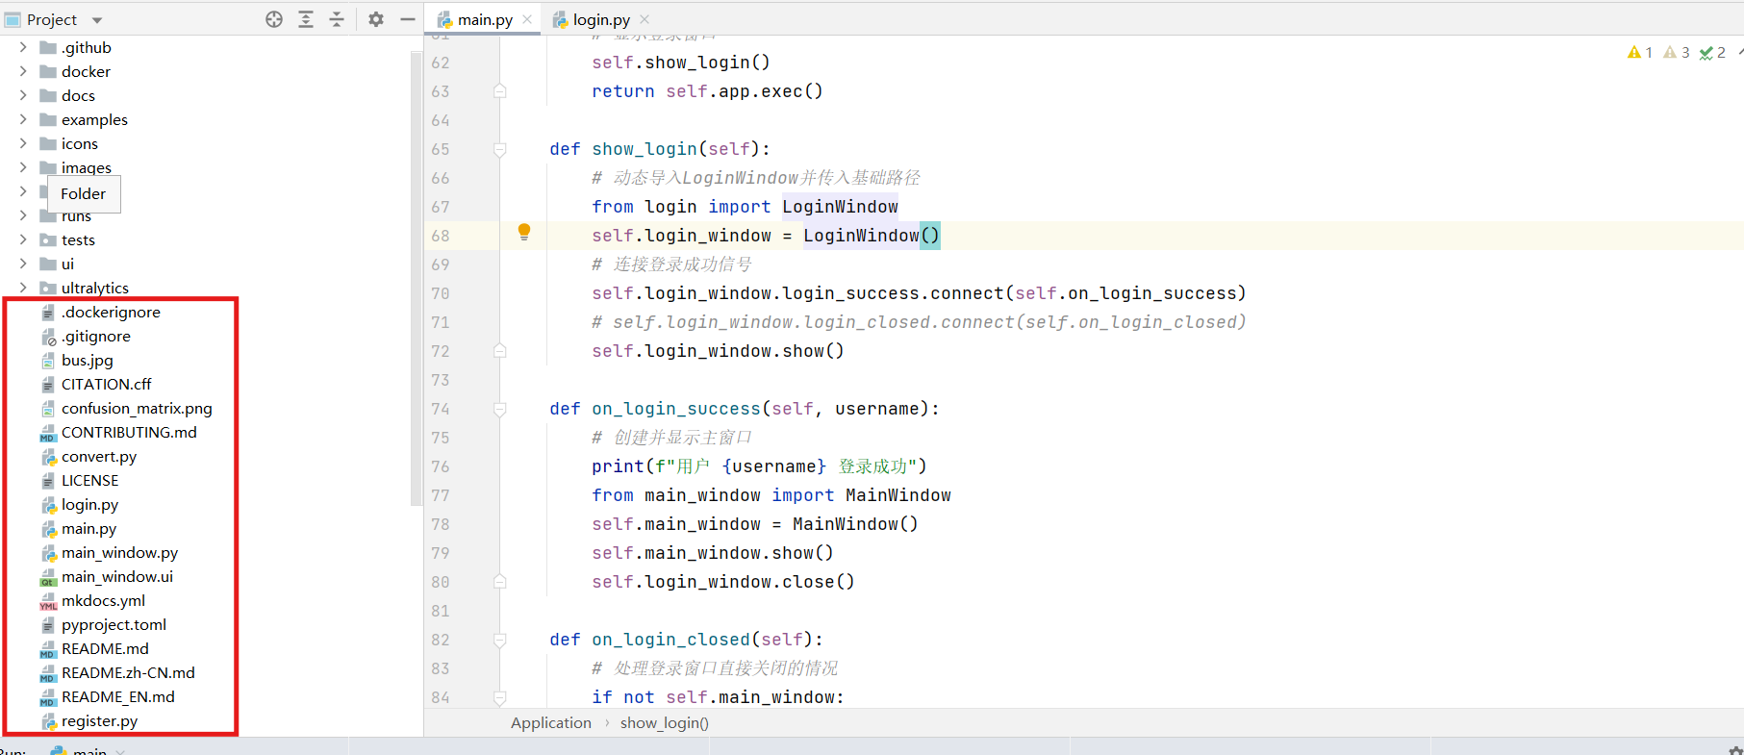Select login.py in the project tree
Image resolution: width=1744 pixels, height=755 pixels.
90,504
